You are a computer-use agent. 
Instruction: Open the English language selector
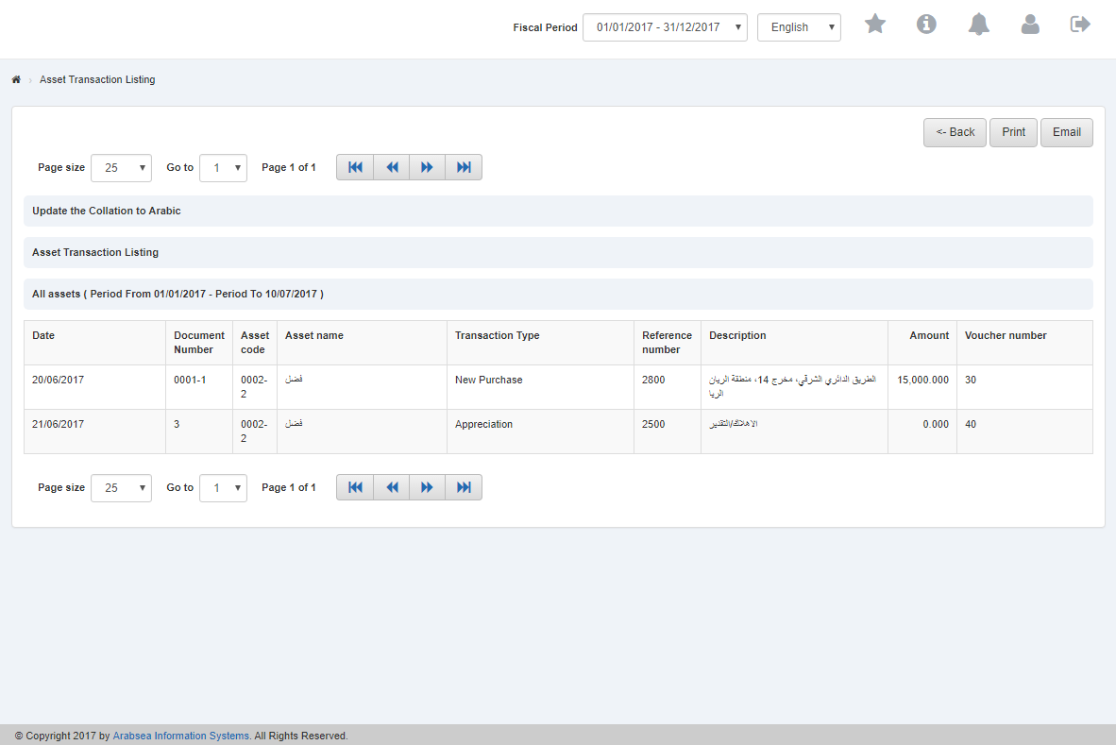799,27
